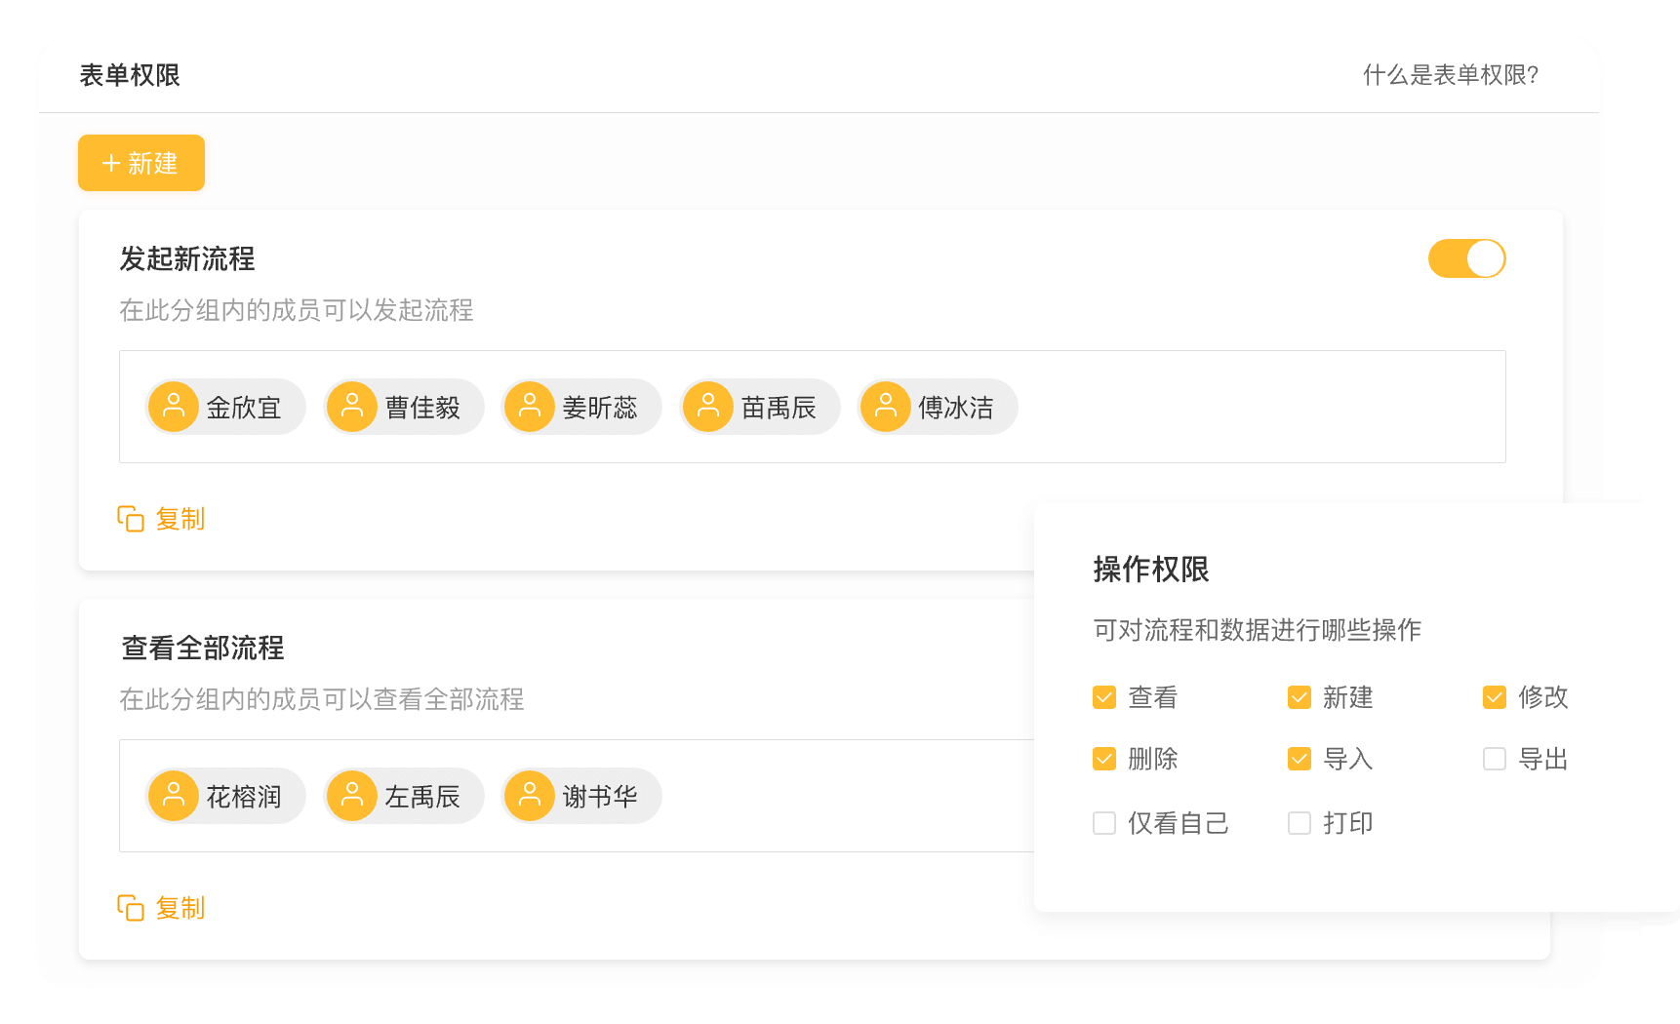Click the avatar icon of 花榕润
Image resolution: width=1680 pixels, height=1024 pixels.
point(174,796)
